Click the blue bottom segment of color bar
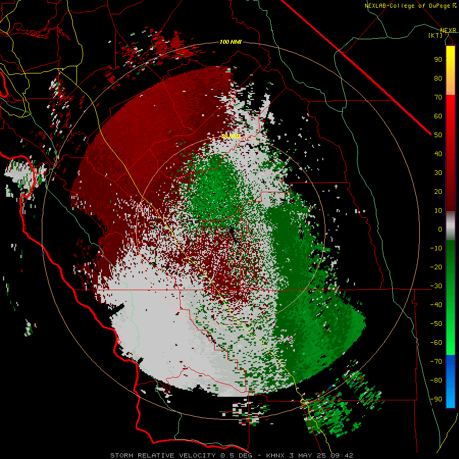The height and width of the screenshot is (459, 459). click(450, 381)
